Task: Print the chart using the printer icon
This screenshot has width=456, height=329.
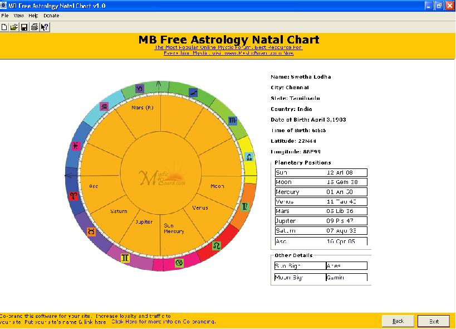Action: [x=35, y=27]
